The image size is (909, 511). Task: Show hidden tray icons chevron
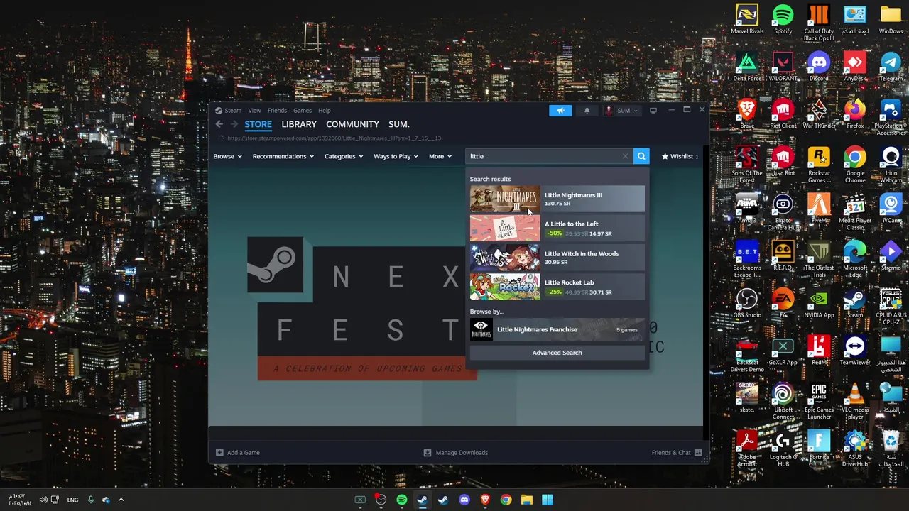coord(121,500)
